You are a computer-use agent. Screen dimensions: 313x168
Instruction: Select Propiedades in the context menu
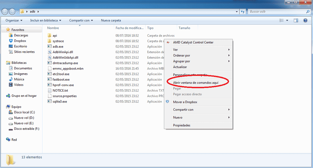tap(182, 125)
